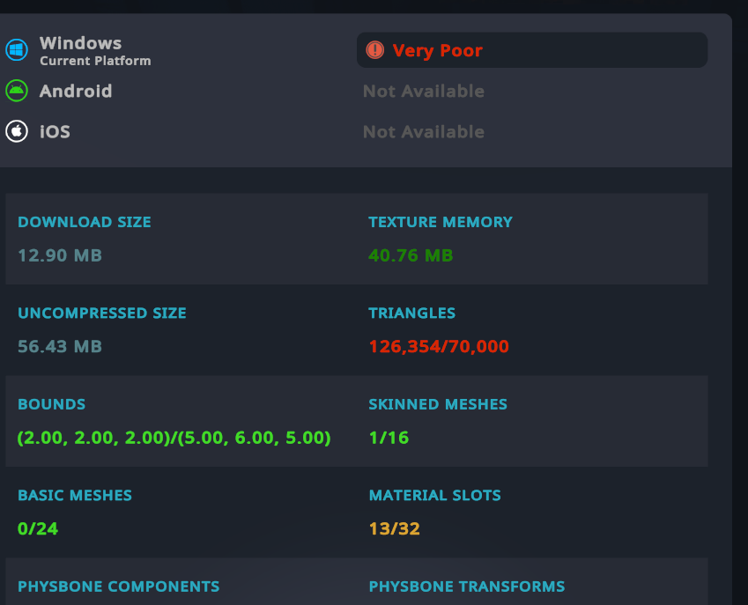The height and width of the screenshot is (605, 748).
Task: Click the Windows platform icon
Action: 17,49
